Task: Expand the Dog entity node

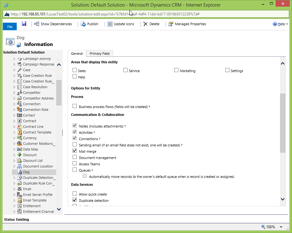Action: coord(14,172)
